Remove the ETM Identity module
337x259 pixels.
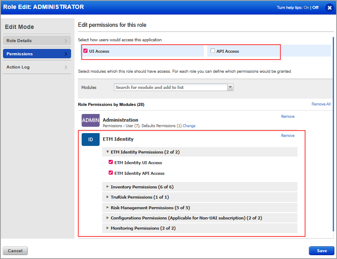click(288, 136)
